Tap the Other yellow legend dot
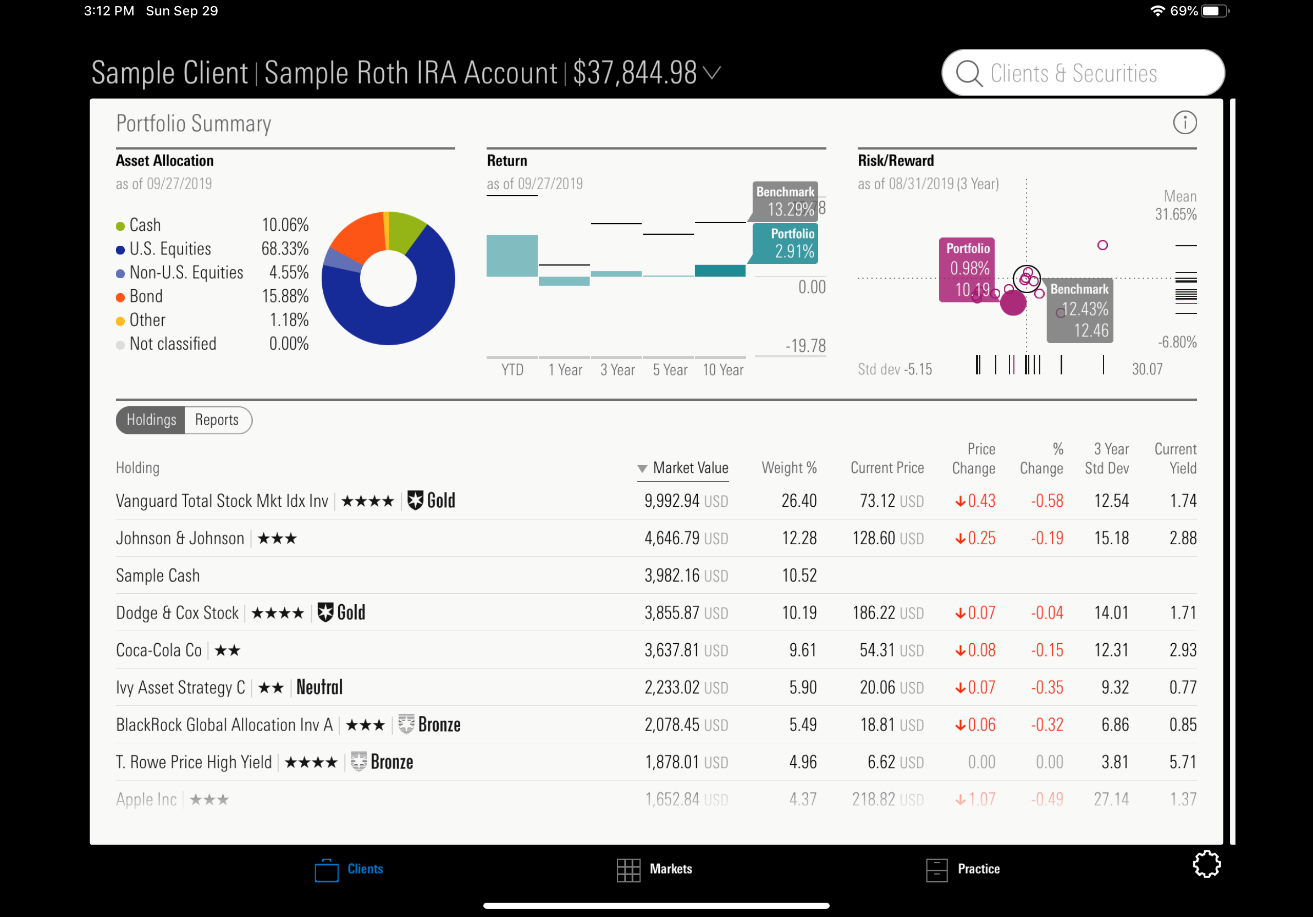 coord(120,321)
